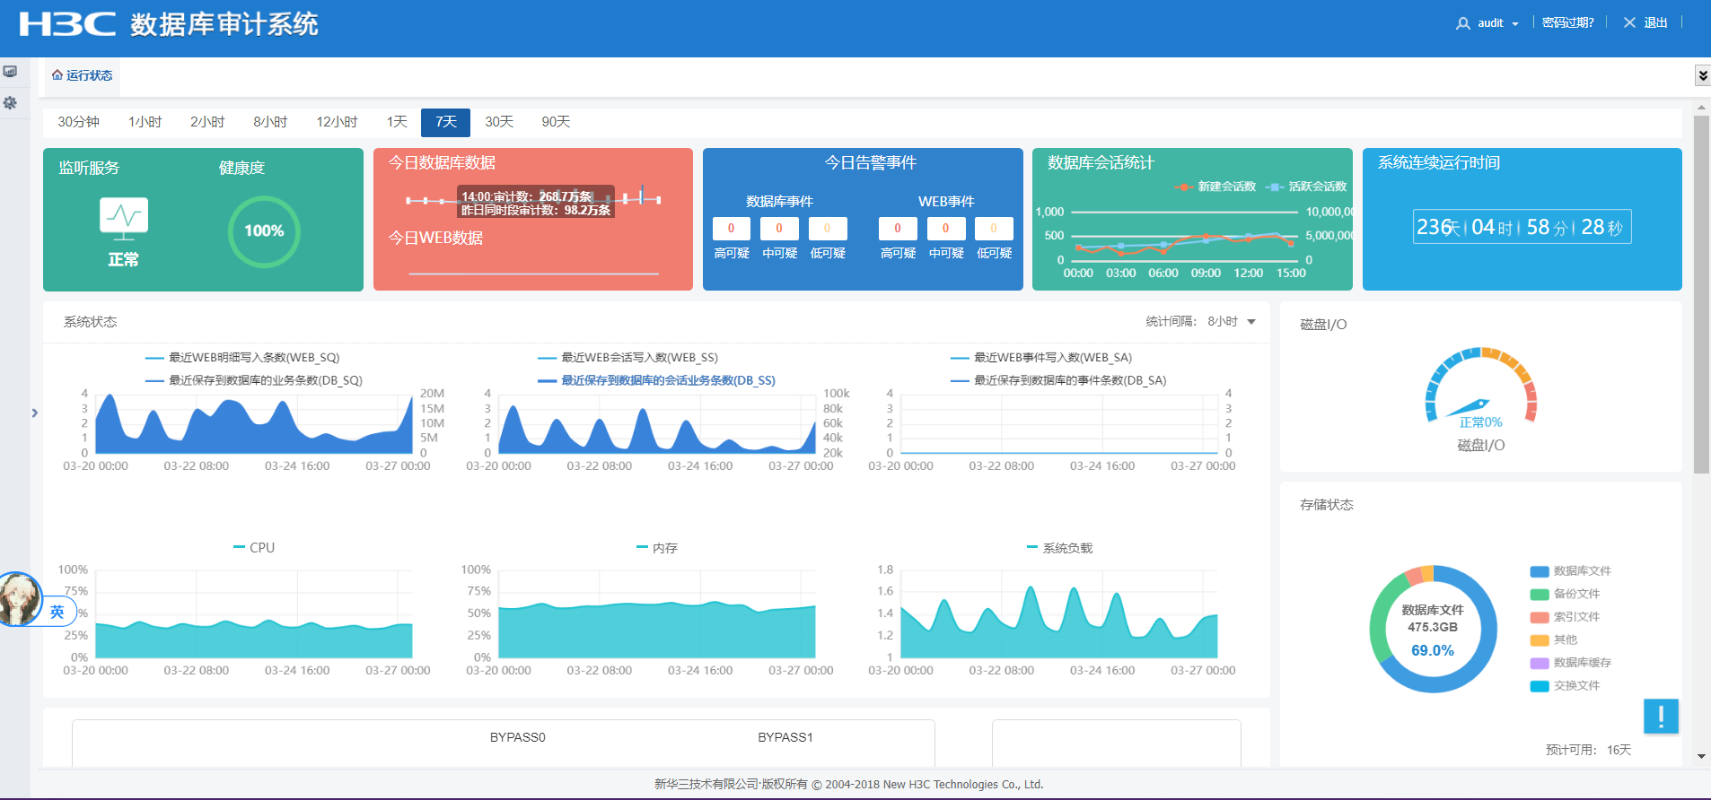Click the 磁盘I/O gauge dial
The width and height of the screenshot is (1711, 800).
[x=1481, y=387]
